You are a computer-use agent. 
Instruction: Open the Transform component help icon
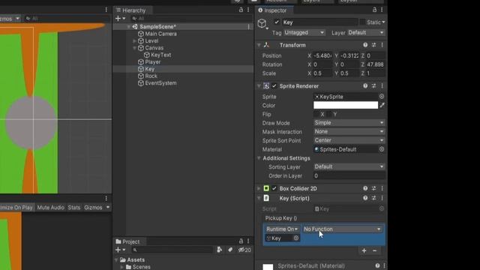(x=365, y=45)
